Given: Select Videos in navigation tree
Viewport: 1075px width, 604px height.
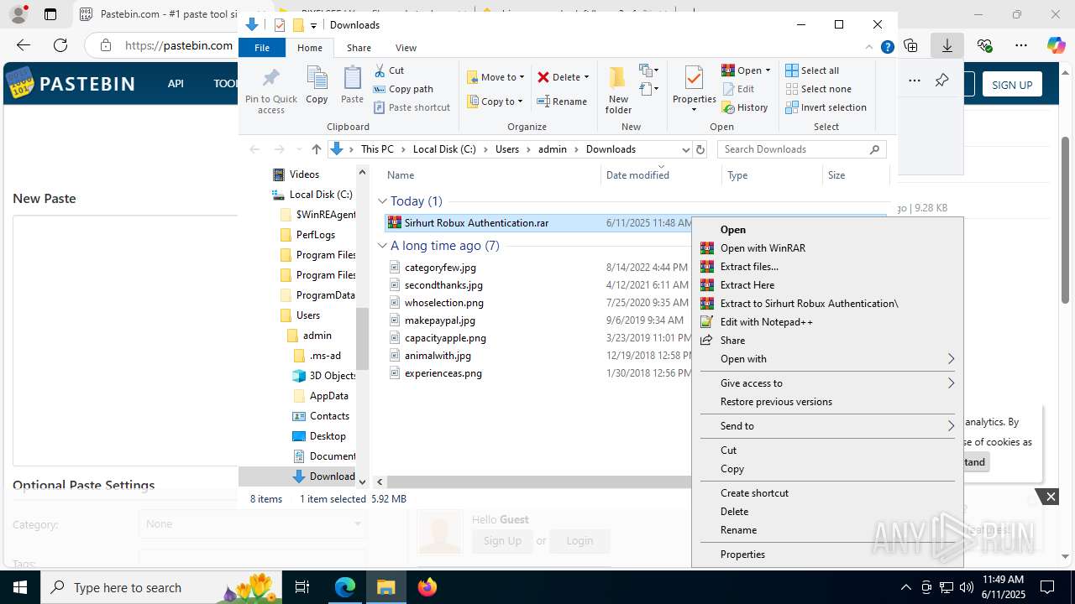Looking at the screenshot, I should pyautogui.click(x=303, y=174).
